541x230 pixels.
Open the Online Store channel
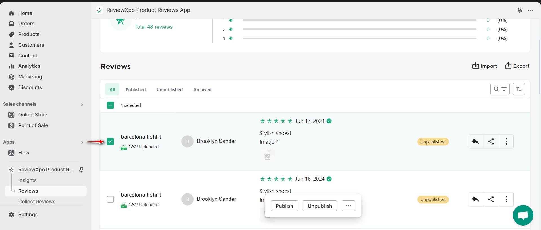pyautogui.click(x=33, y=115)
